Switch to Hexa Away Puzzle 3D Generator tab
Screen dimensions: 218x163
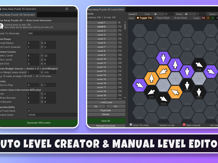[x=18, y=15]
